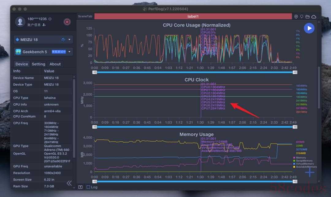Click the location pin icon in top toolbar

tap(296, 17)
